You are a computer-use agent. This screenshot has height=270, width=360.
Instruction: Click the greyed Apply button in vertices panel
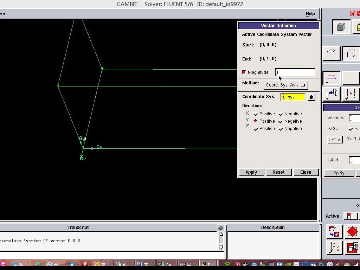(x=339, y=173)
